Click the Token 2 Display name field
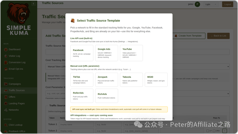The width and height of the screenshot is (238, 134). [x=76, y=131]
